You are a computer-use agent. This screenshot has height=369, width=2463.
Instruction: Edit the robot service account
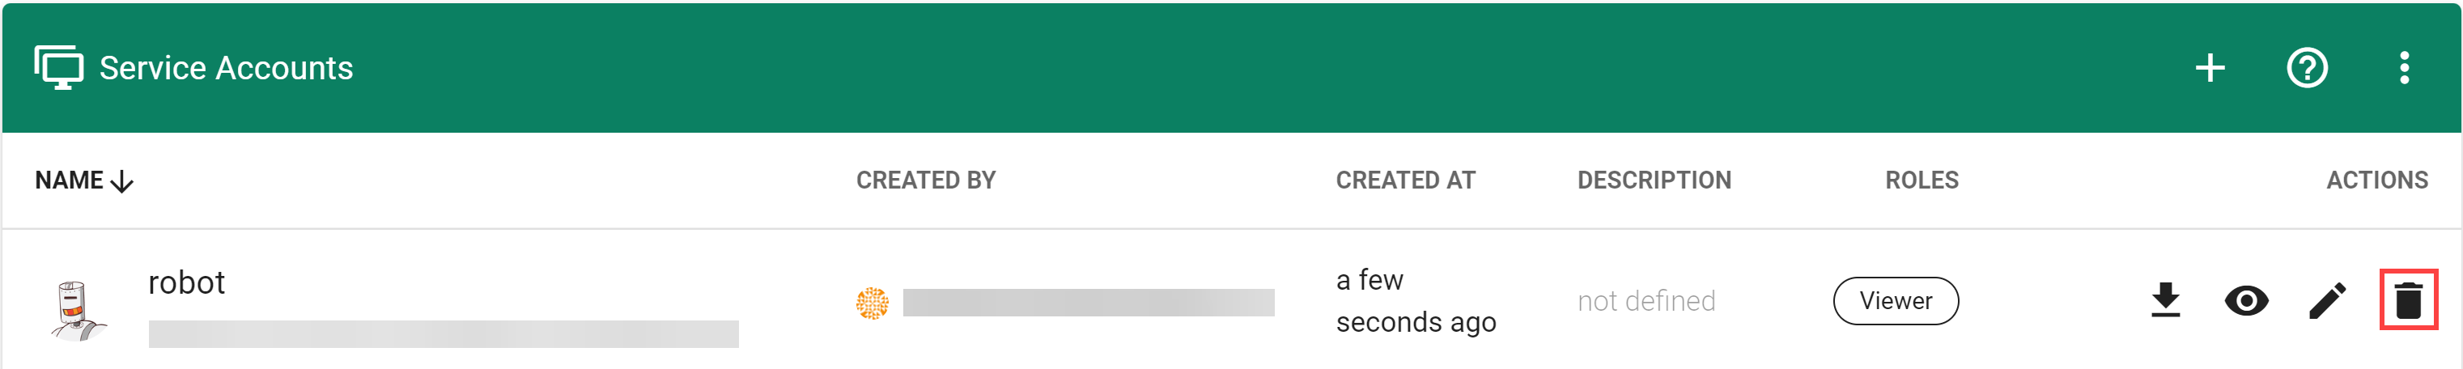pos(2327,301)
